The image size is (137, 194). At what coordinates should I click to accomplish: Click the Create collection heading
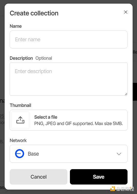click(x=34, y=13)
